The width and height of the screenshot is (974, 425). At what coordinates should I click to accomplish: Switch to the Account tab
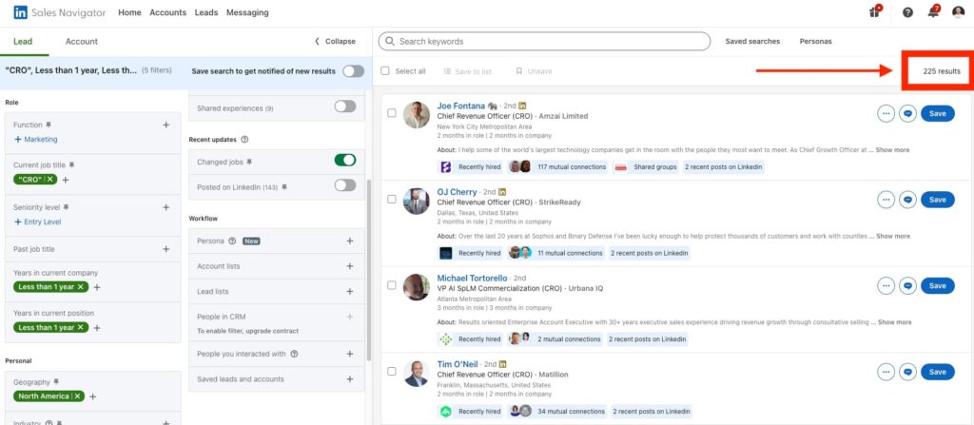[x=82, y=42]
